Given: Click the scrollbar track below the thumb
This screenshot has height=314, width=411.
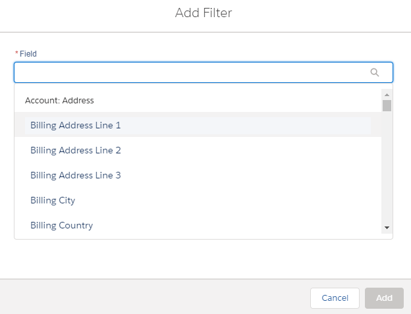Looking at the screenshot, I should point(387,167).
